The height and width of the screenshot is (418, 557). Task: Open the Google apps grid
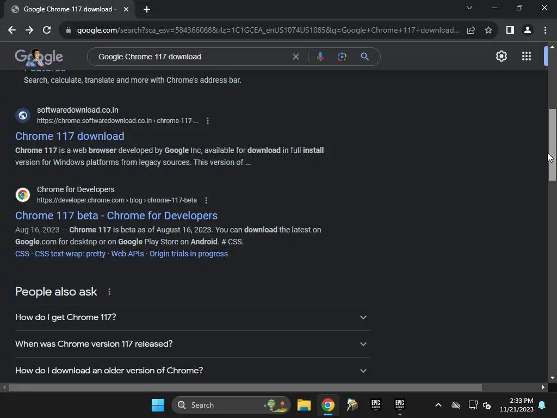click(x=527, y=56)
